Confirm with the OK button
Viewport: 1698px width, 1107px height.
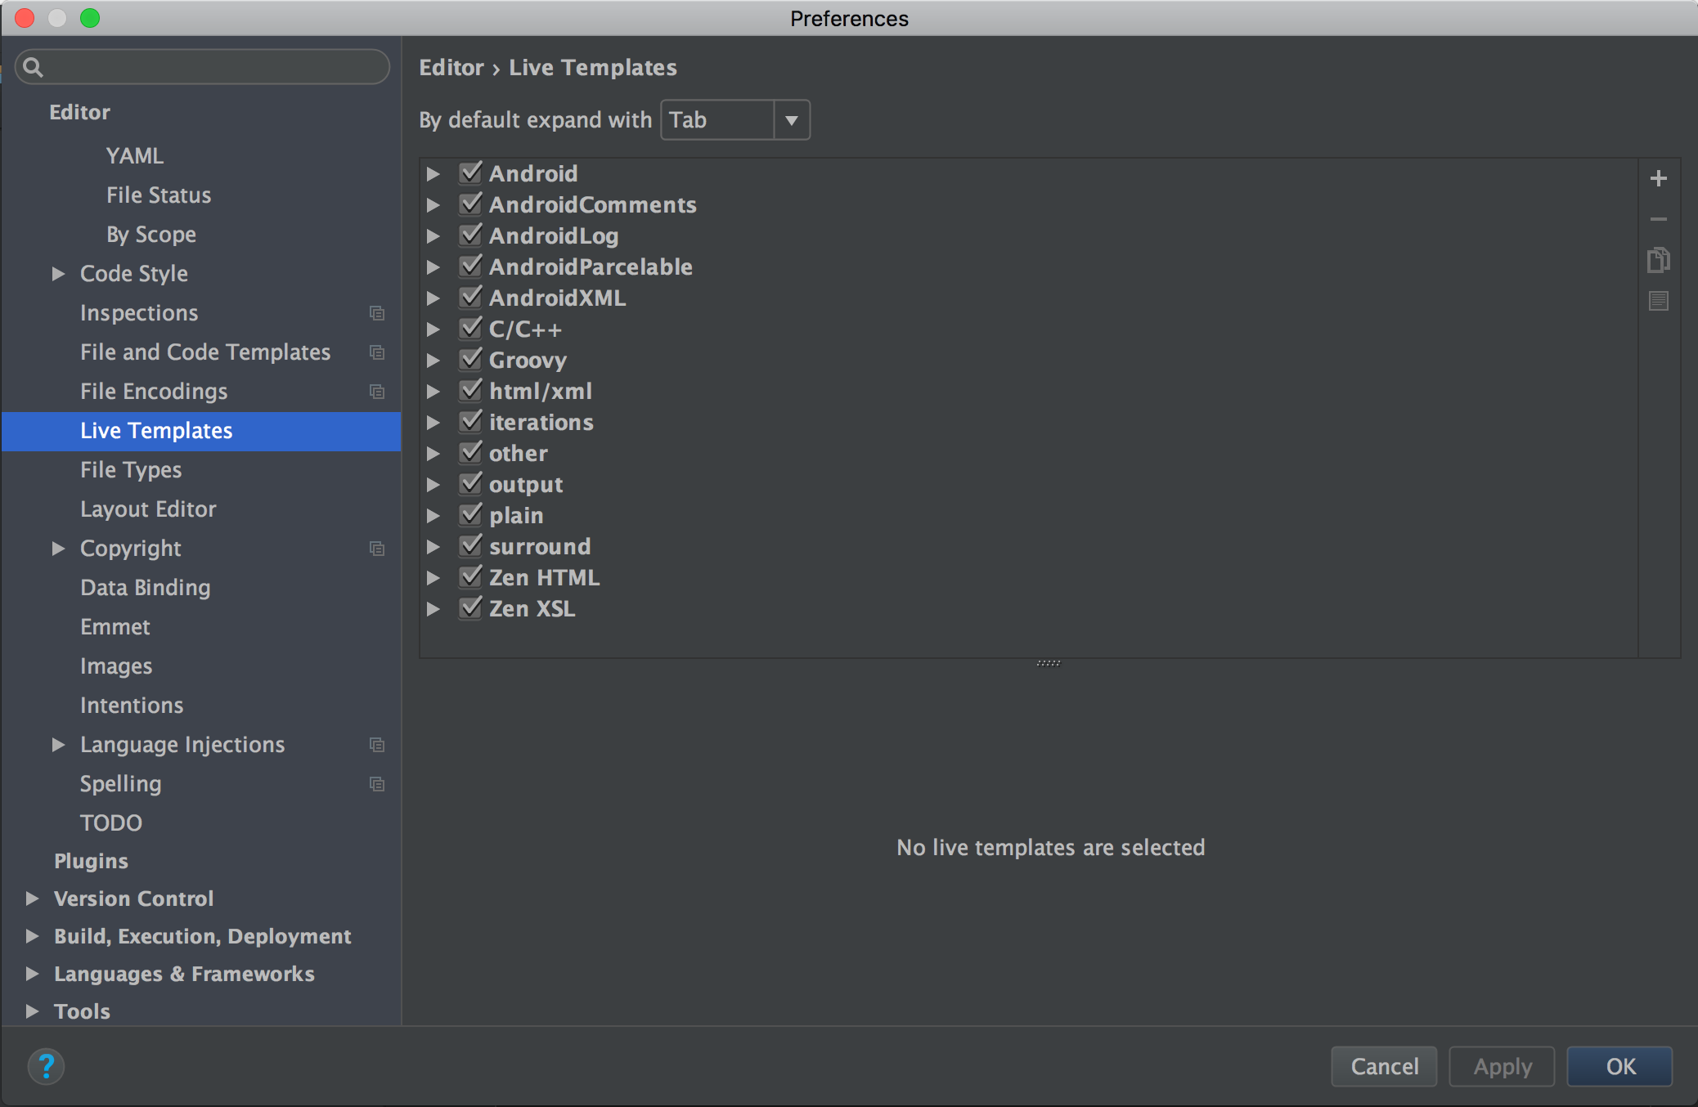(1619, 1066)
